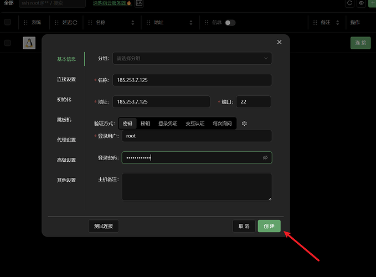Image resolution: width=376 pixels, height=277 pixels.
Task: Select 秘钥 authentication method
Action: click(x=146, y=124)
